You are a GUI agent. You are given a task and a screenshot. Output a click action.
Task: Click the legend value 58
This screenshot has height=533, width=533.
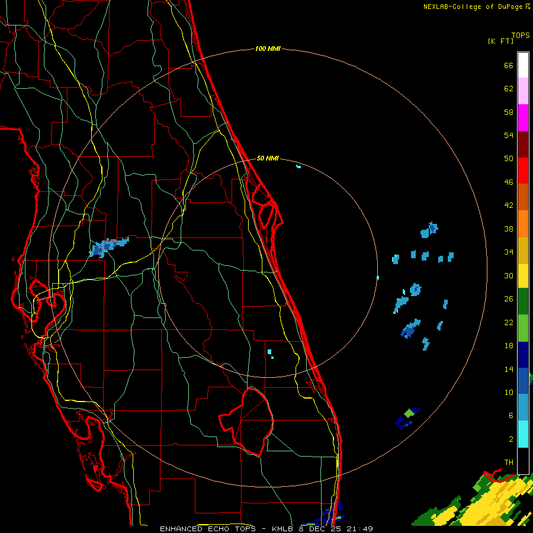[509, 113]
